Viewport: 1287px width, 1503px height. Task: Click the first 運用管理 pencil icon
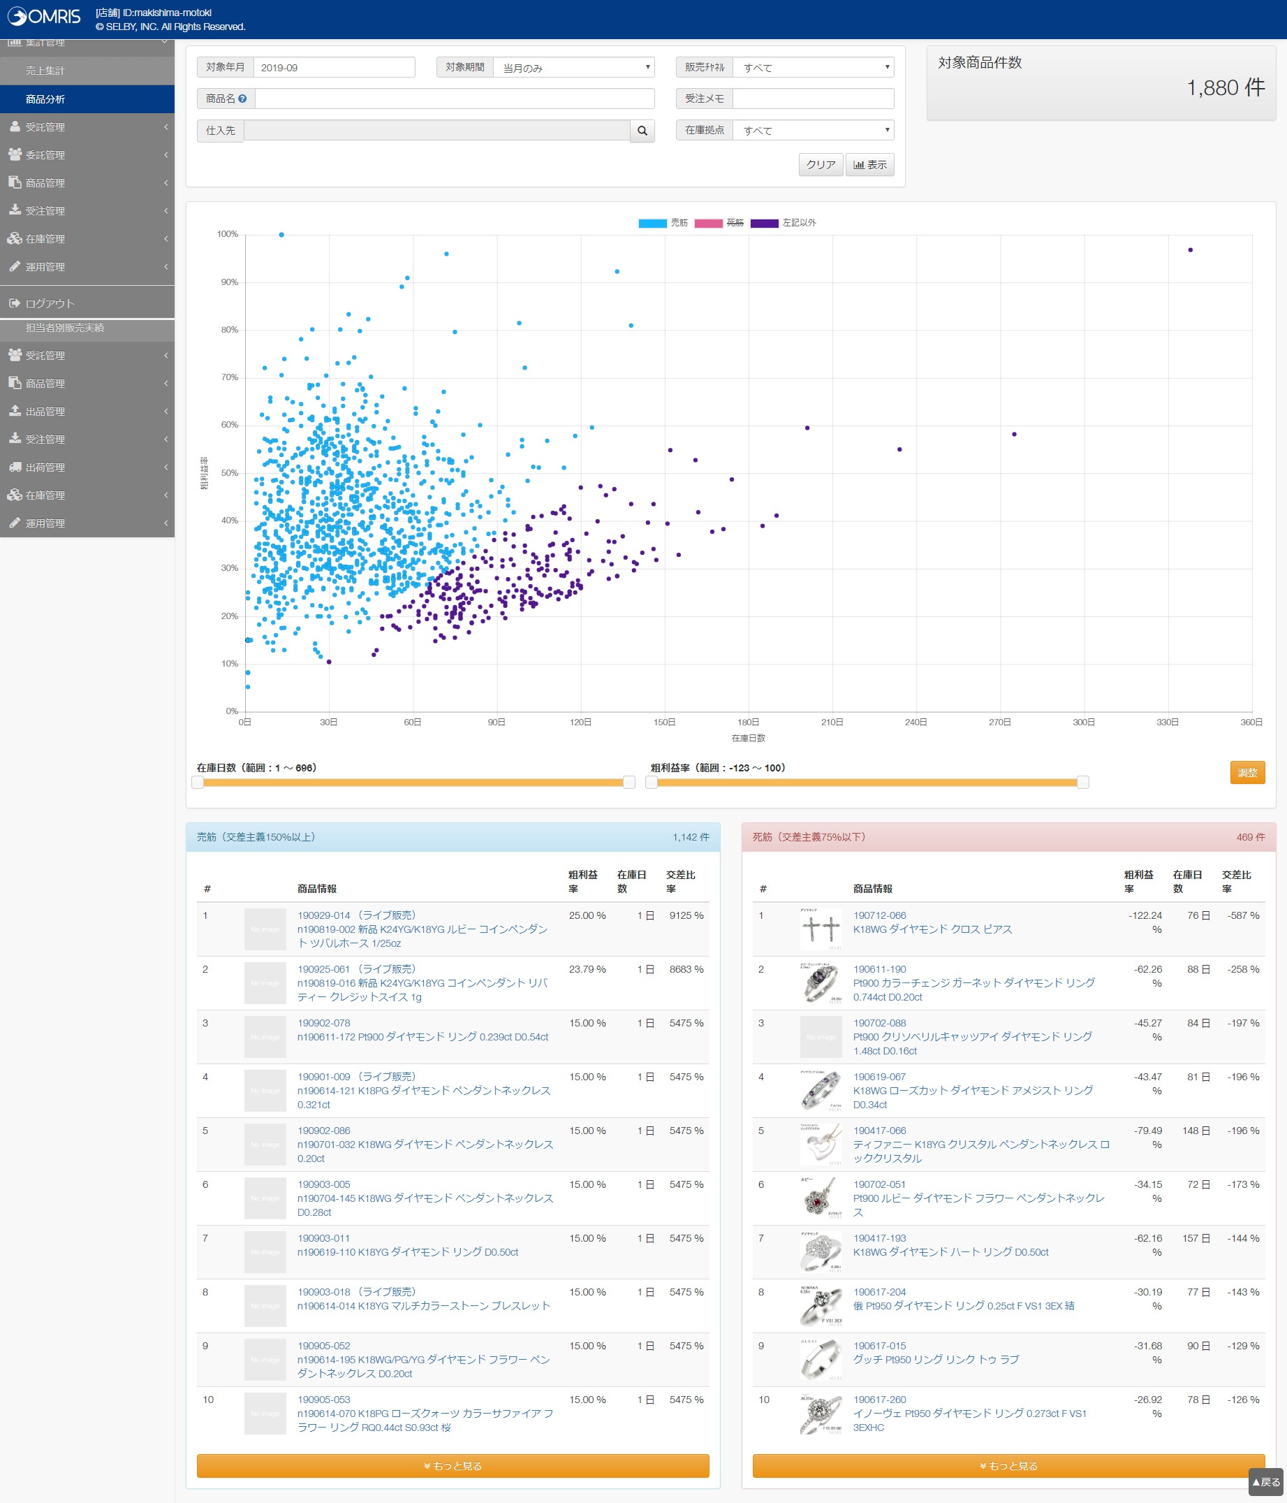pos(15,266)
